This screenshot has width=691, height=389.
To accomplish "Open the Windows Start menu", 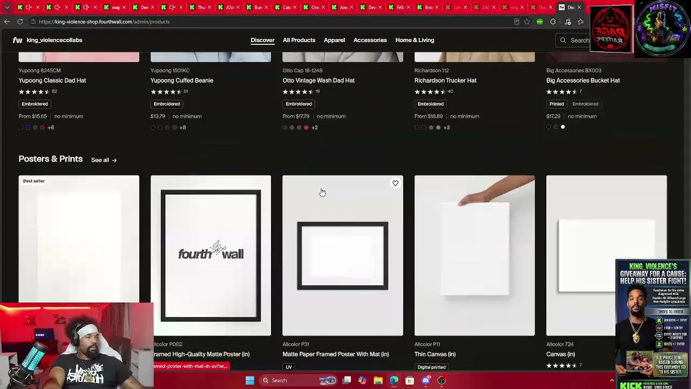I will [x=250, y=380].
